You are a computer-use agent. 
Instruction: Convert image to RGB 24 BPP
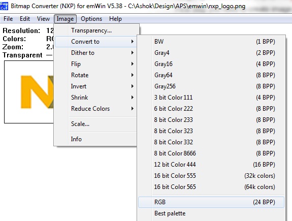211,202
